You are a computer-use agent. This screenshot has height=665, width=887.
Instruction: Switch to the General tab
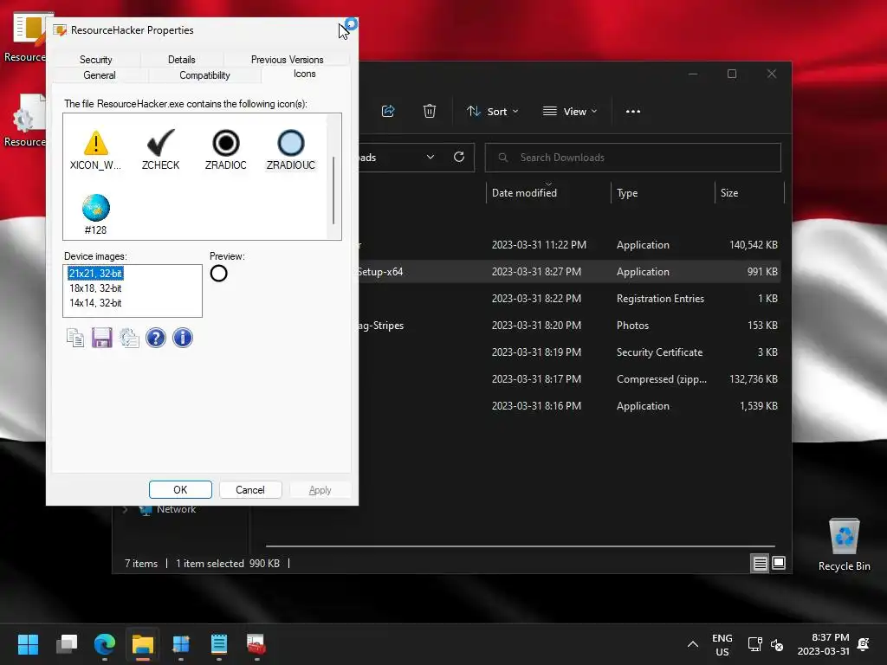pyautogui.click(x=100, y=75)
